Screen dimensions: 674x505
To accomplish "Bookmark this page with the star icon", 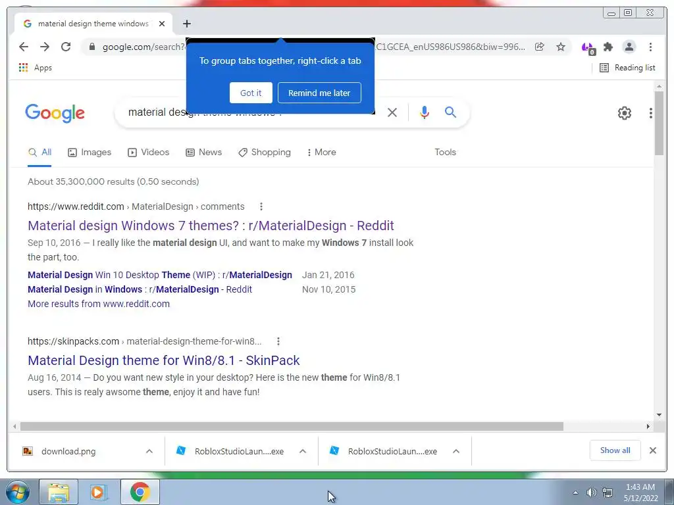I will click(561, 47).
